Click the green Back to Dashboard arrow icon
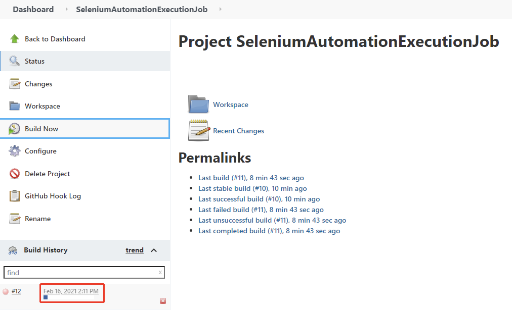Image resolution: width=512 pixels, height=310 pixels. [15, 39]
